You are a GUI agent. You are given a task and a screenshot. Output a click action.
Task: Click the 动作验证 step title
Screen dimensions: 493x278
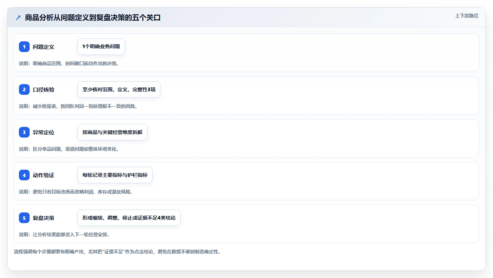point(44,175)
